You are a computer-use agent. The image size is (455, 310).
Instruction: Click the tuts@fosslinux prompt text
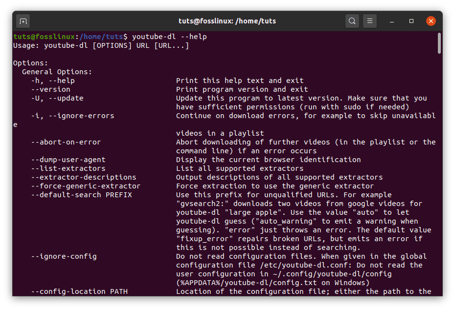point(44,37)
